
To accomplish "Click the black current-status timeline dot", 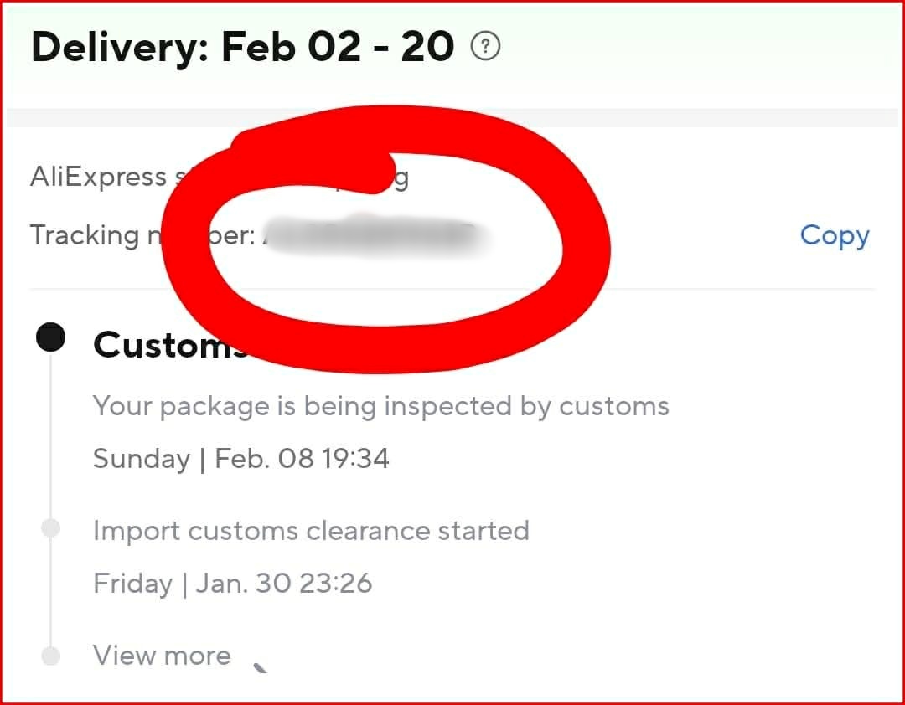I will pos(51,337).
